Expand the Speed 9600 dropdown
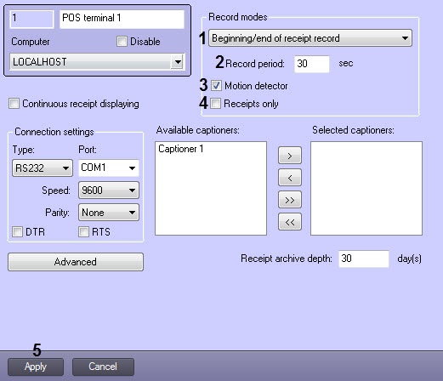Image resolution: width=443 pixels, height=381 pixels. coord(109,190)
